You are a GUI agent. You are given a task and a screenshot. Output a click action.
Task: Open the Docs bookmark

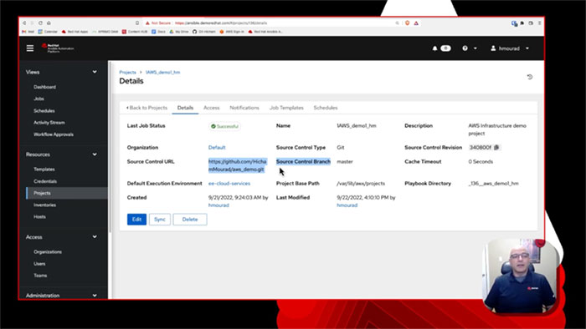[x=159, y=32]
